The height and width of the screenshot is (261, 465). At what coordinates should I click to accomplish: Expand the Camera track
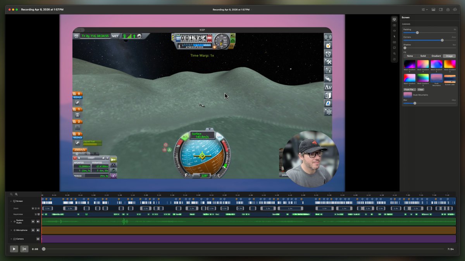click(x=11, y=239)
